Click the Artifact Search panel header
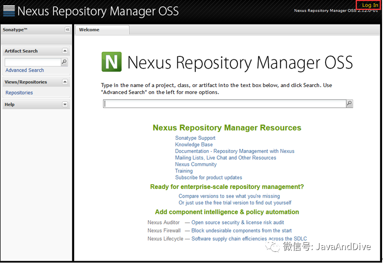Viewport: 383px width, 263px height. point(36,51)
